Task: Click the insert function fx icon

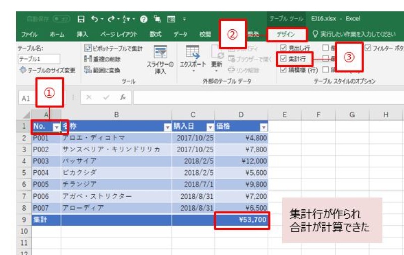Action: click(x=123, y=98)
